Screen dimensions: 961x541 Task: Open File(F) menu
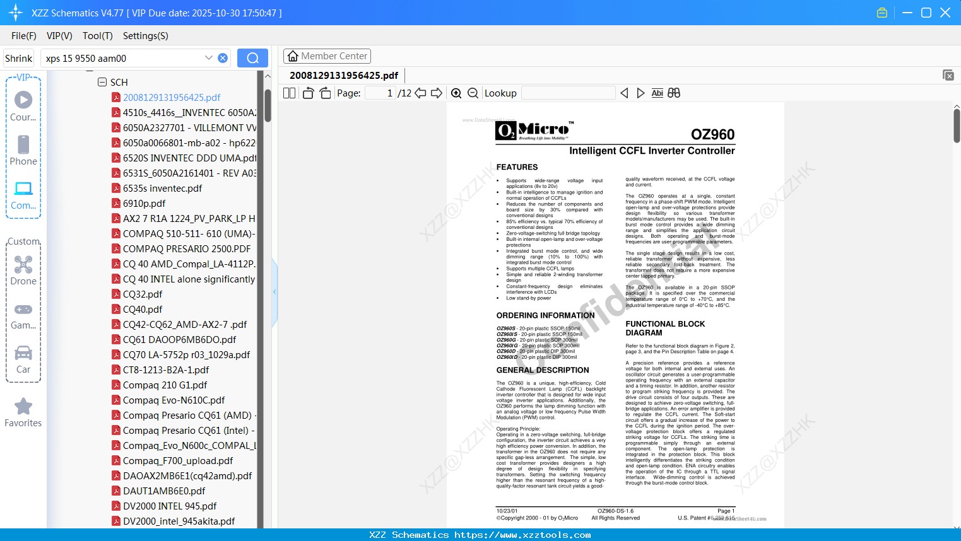(x=24, y=36)
